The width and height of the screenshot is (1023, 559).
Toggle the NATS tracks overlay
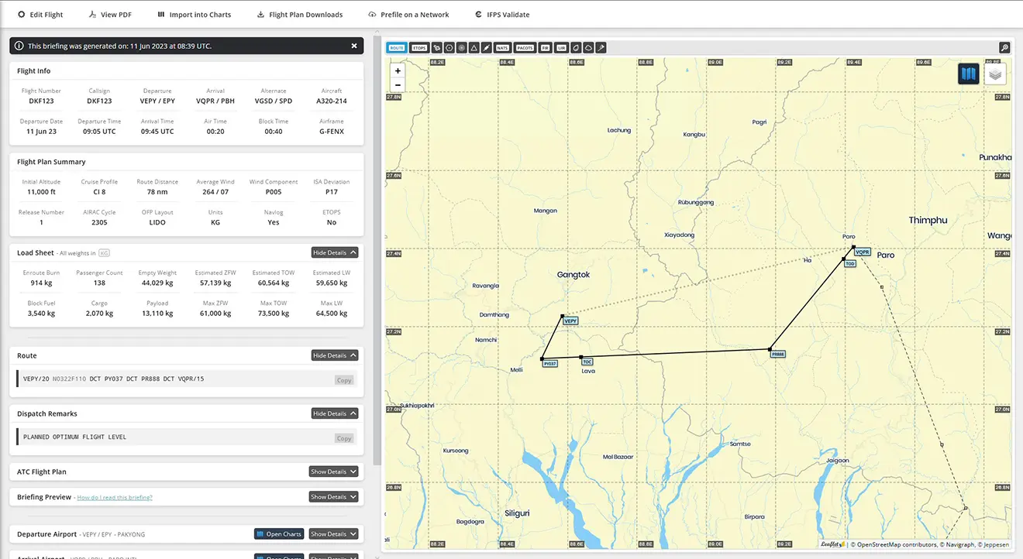[503, 47]
